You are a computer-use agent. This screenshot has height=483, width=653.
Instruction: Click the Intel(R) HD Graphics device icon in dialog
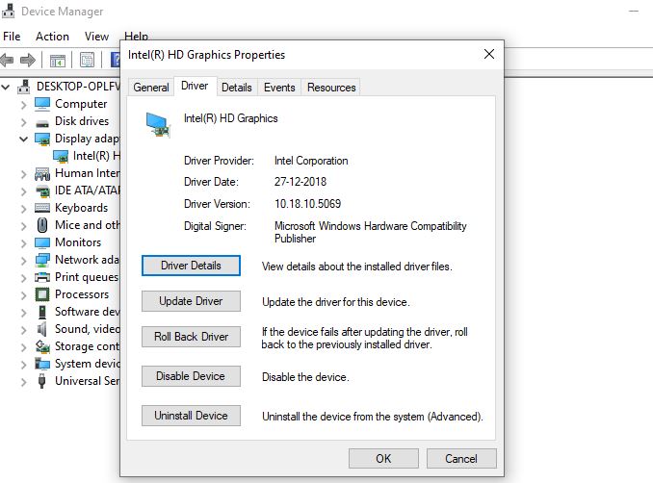click(155, 124)
